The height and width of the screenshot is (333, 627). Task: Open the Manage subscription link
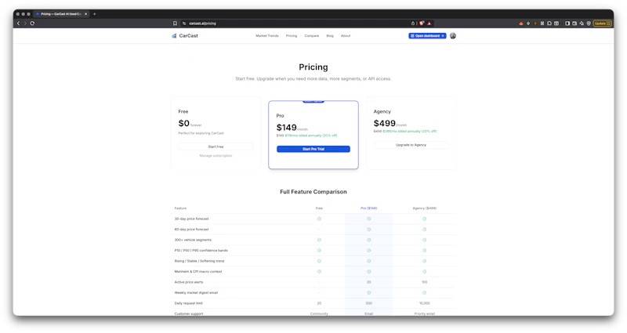pyautogui.click(x=216, y=155)
